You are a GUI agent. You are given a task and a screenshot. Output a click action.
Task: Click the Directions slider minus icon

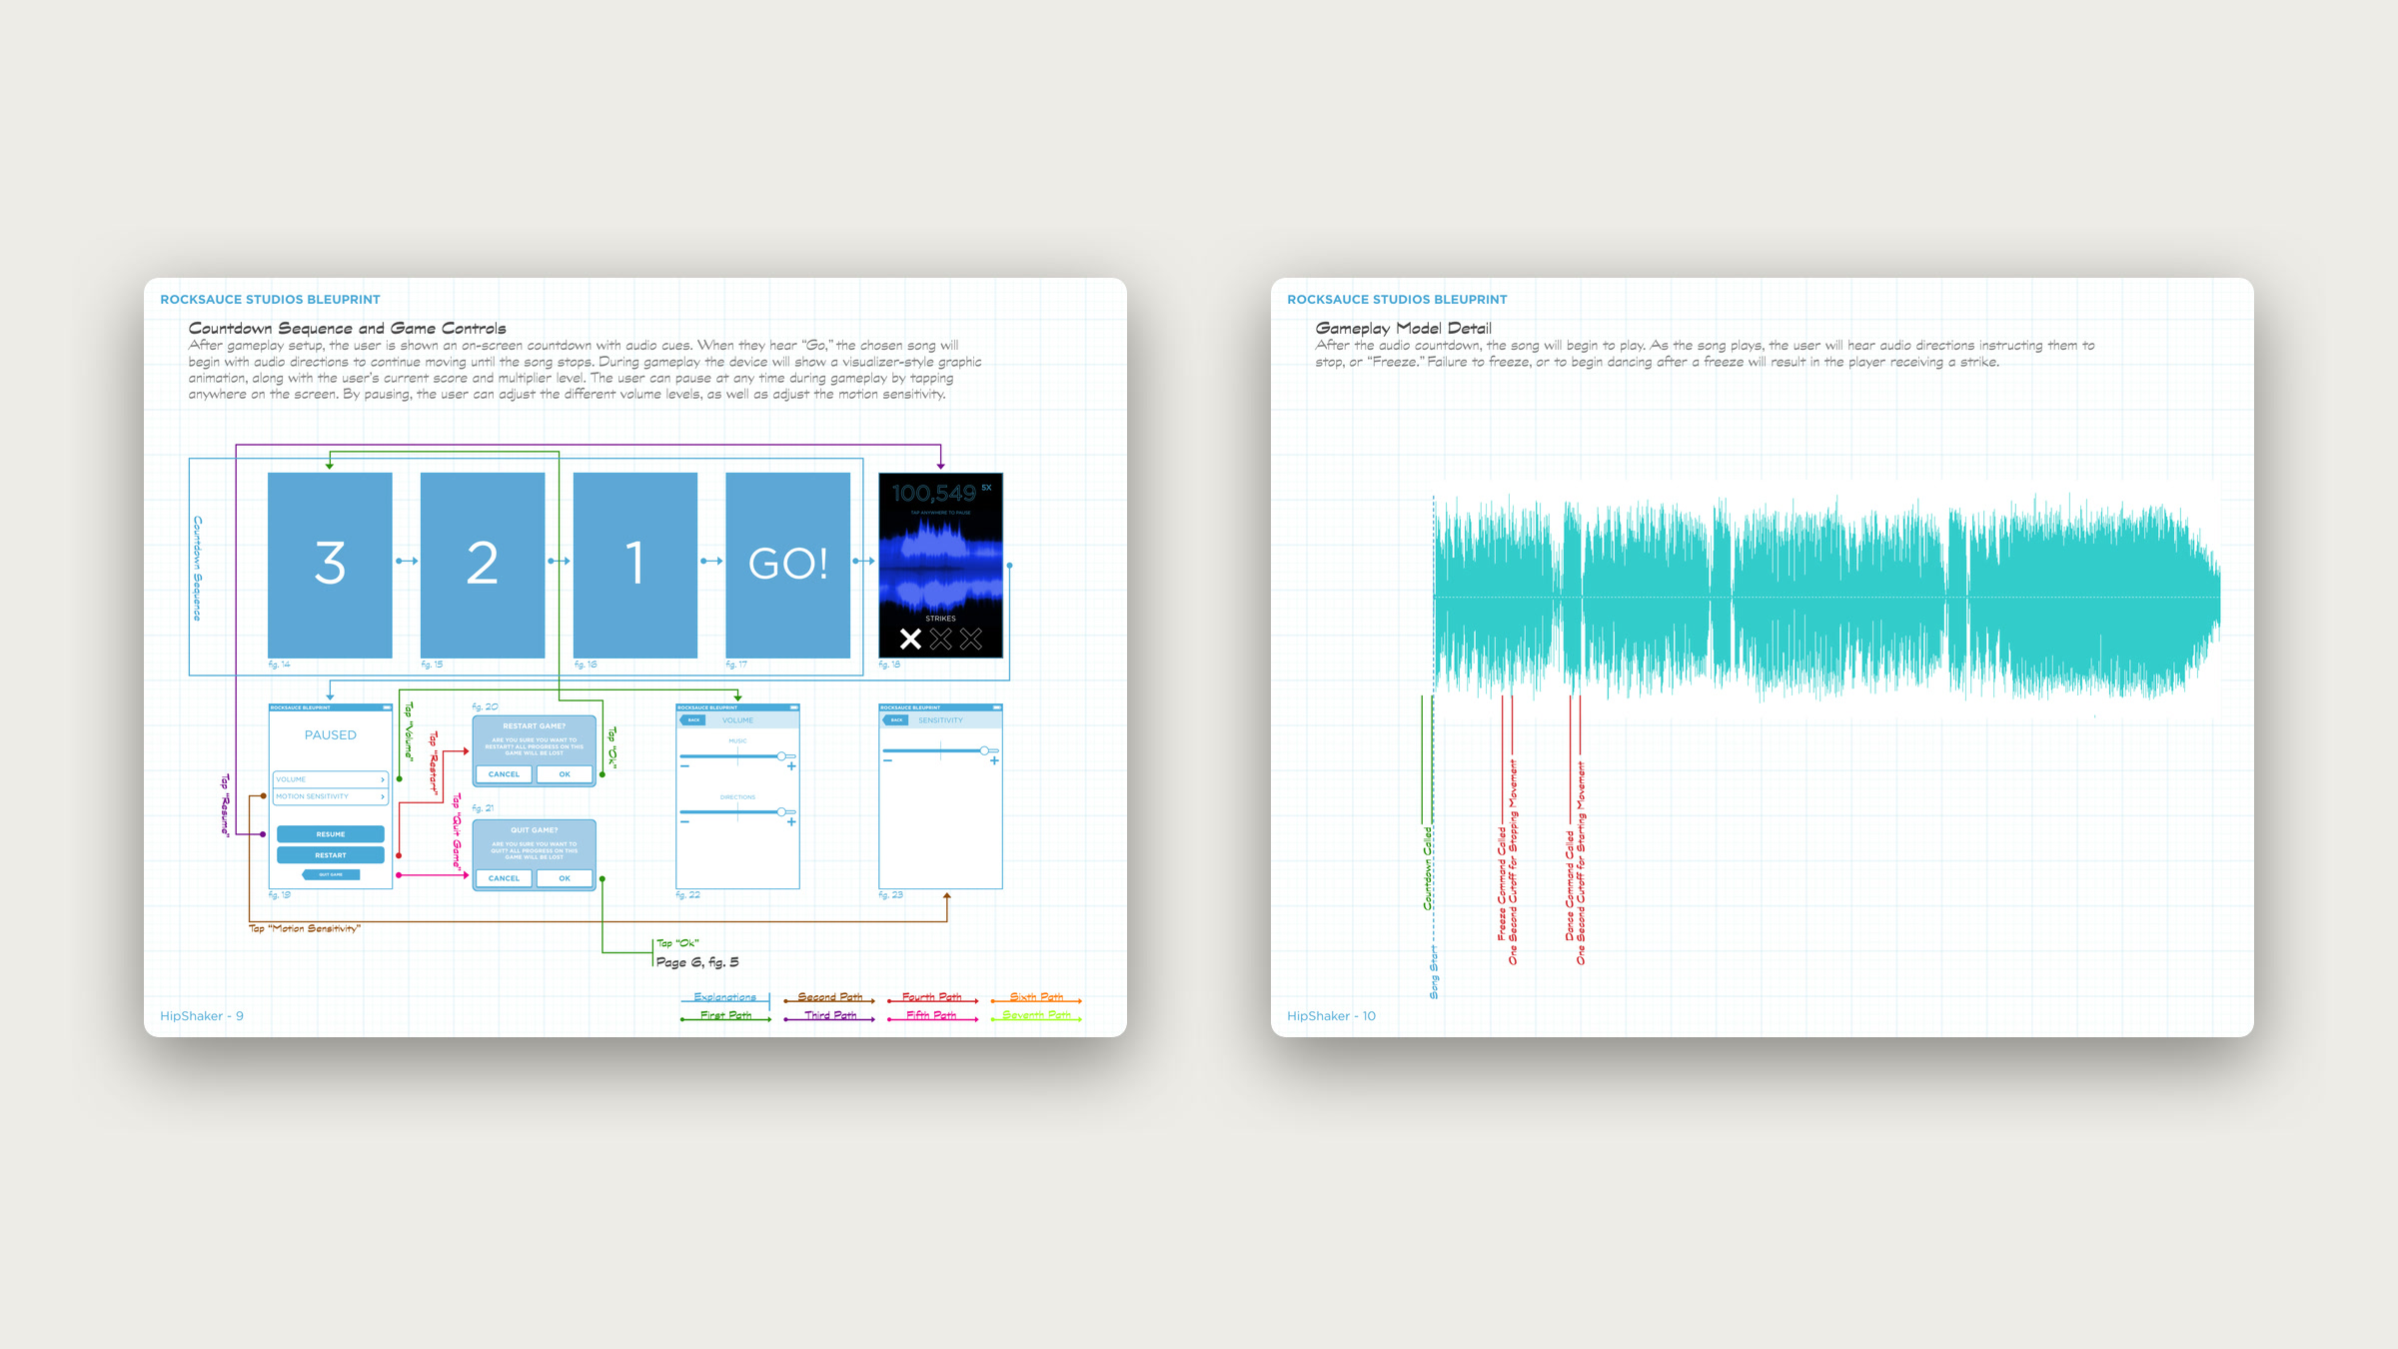[684, 822]
